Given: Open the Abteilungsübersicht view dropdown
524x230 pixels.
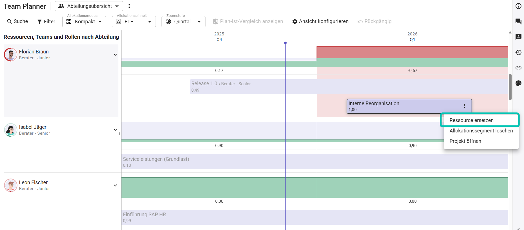Looking at the screenshot, I should [x=89, y=6].
